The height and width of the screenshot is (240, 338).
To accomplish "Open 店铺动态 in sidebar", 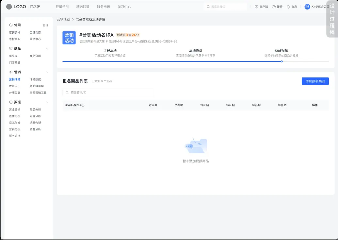I will click(35, 33).
